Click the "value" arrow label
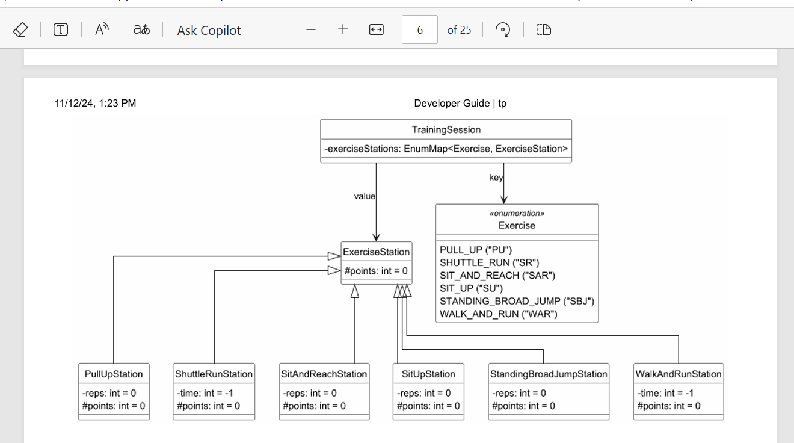 click(365, 196)
